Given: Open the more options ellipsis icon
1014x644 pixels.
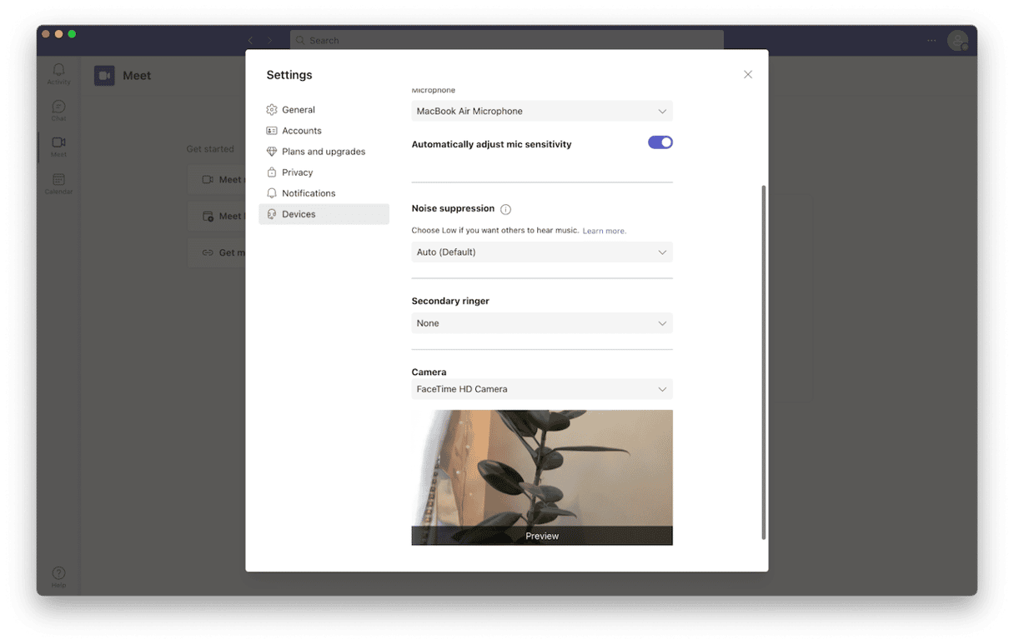Looking at the screenshot, I should click(931, 40).
